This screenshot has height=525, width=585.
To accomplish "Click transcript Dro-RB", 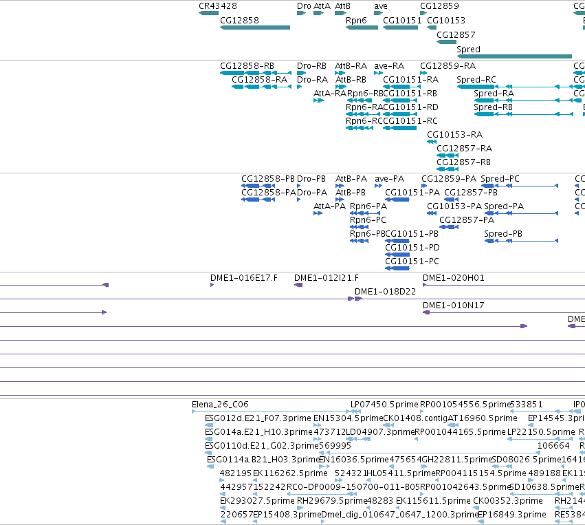I will click(302, 73).
